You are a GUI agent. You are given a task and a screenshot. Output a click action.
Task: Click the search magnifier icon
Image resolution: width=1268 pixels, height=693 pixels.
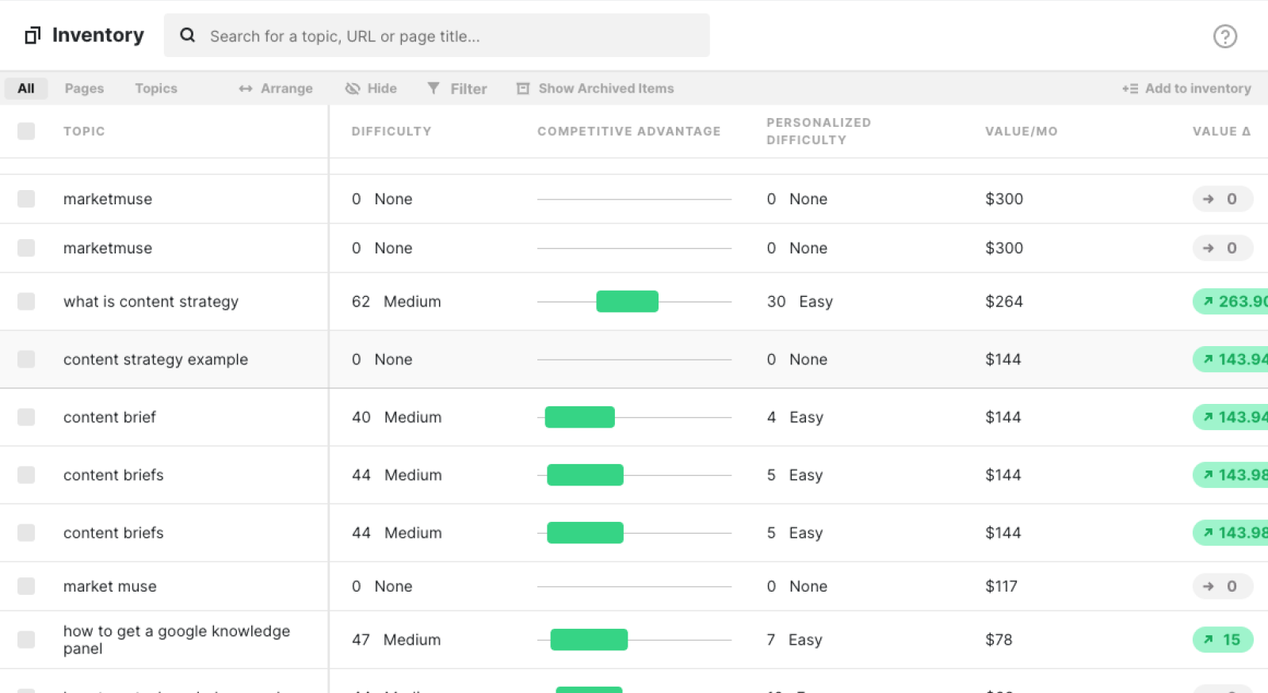point(187,36)
